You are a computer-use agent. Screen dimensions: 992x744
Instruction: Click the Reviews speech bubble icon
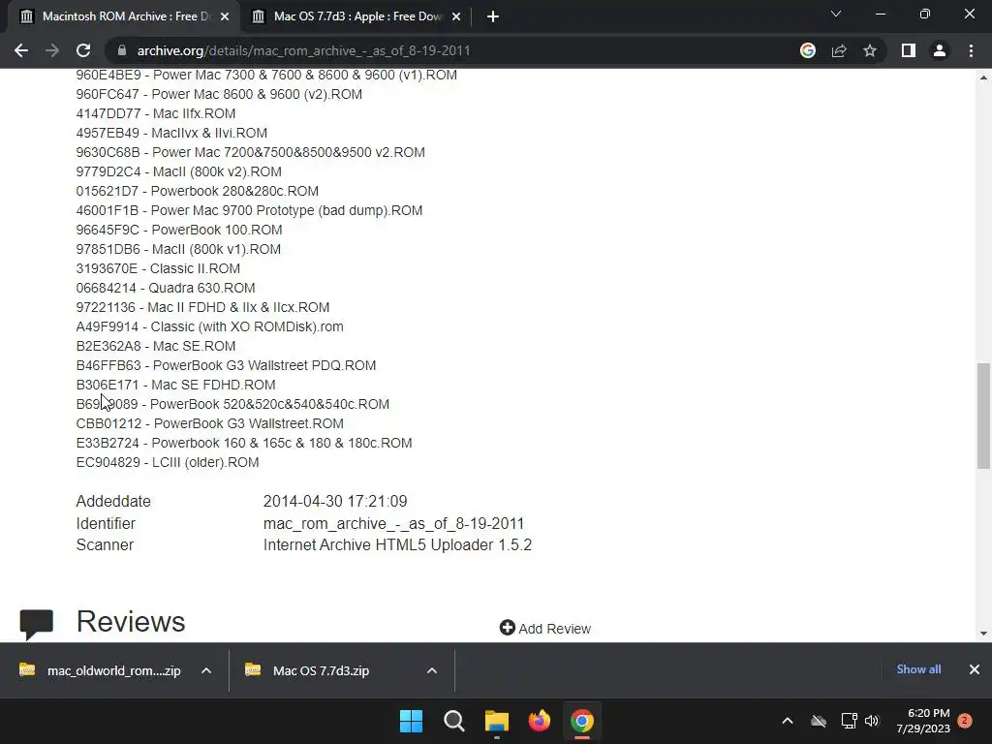pyautogui.click(x=36, y=624)
